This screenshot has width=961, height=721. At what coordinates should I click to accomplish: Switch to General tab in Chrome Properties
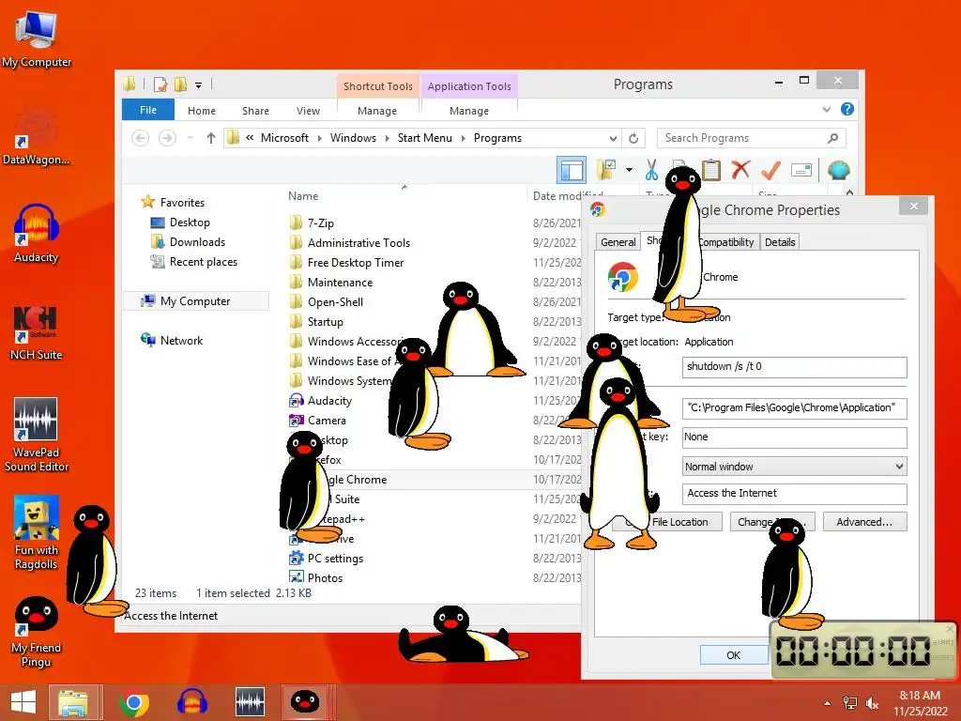pyautogui.click(x=618, y=242)
